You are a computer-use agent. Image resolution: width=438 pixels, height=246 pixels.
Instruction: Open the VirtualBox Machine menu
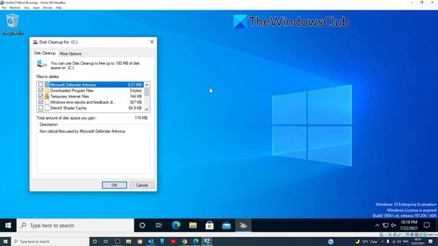coord(14,8)
